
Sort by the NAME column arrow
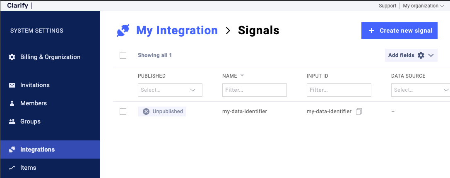[x=242, y=76]
